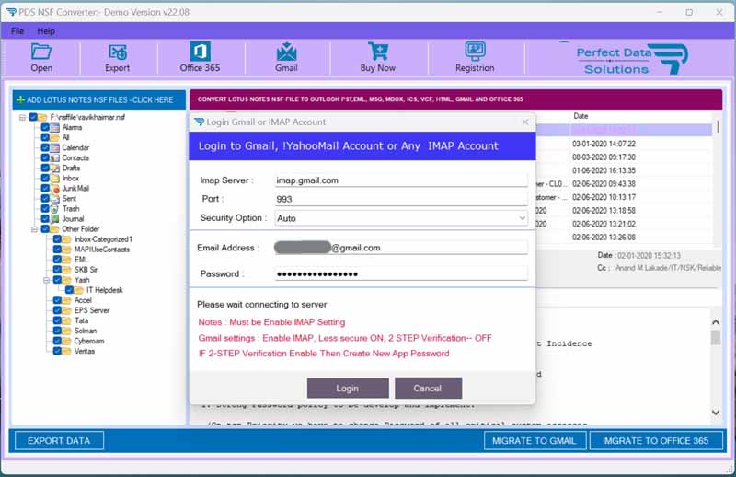Select the Solman folder
736x477 pixels.
[x=86, y=331]
